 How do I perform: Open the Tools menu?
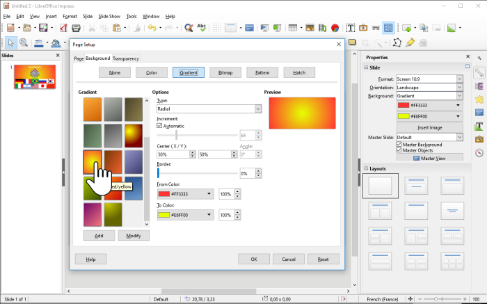click(131, 17)
